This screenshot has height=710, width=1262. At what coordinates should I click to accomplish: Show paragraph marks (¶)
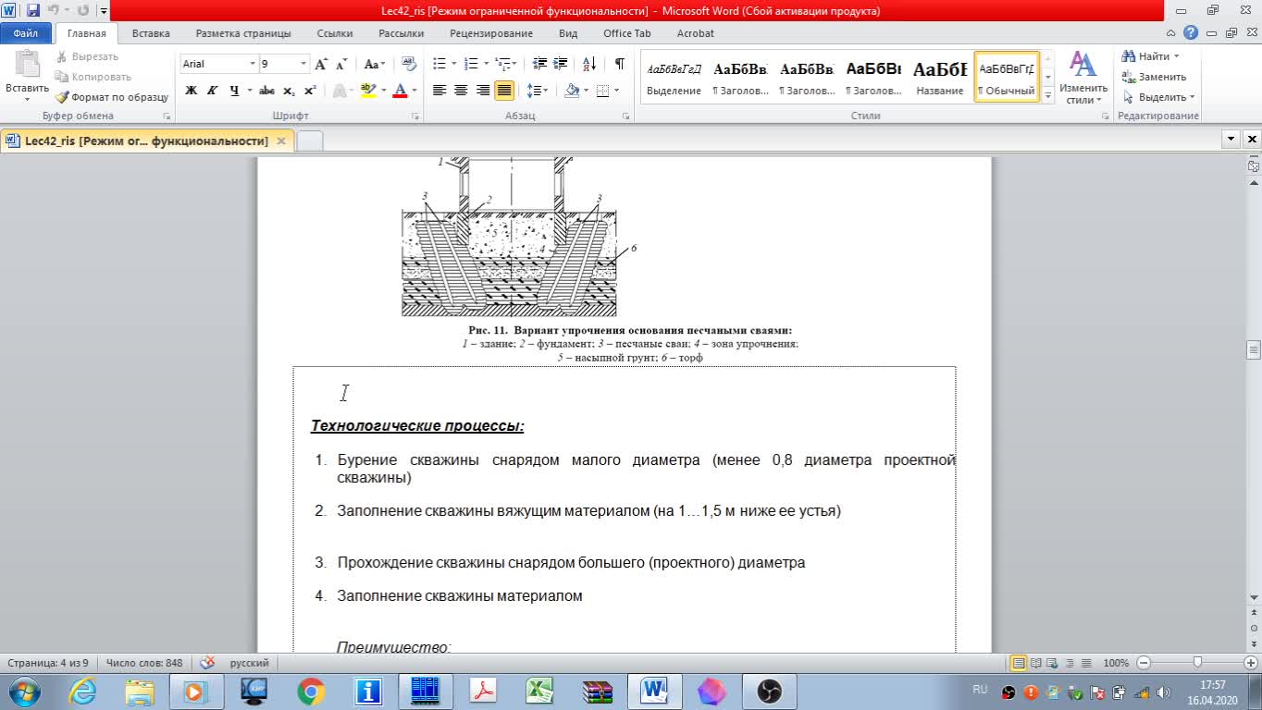coord(619,64)
